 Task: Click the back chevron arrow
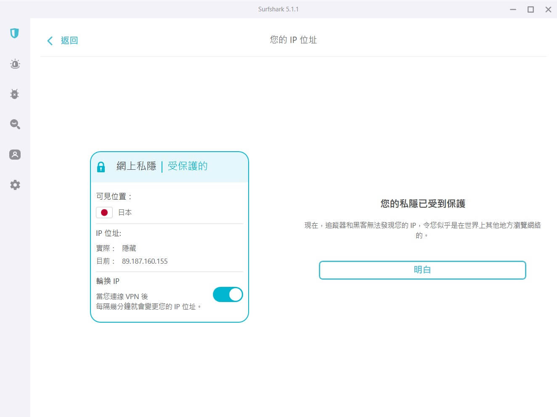(x=50, y=40)
